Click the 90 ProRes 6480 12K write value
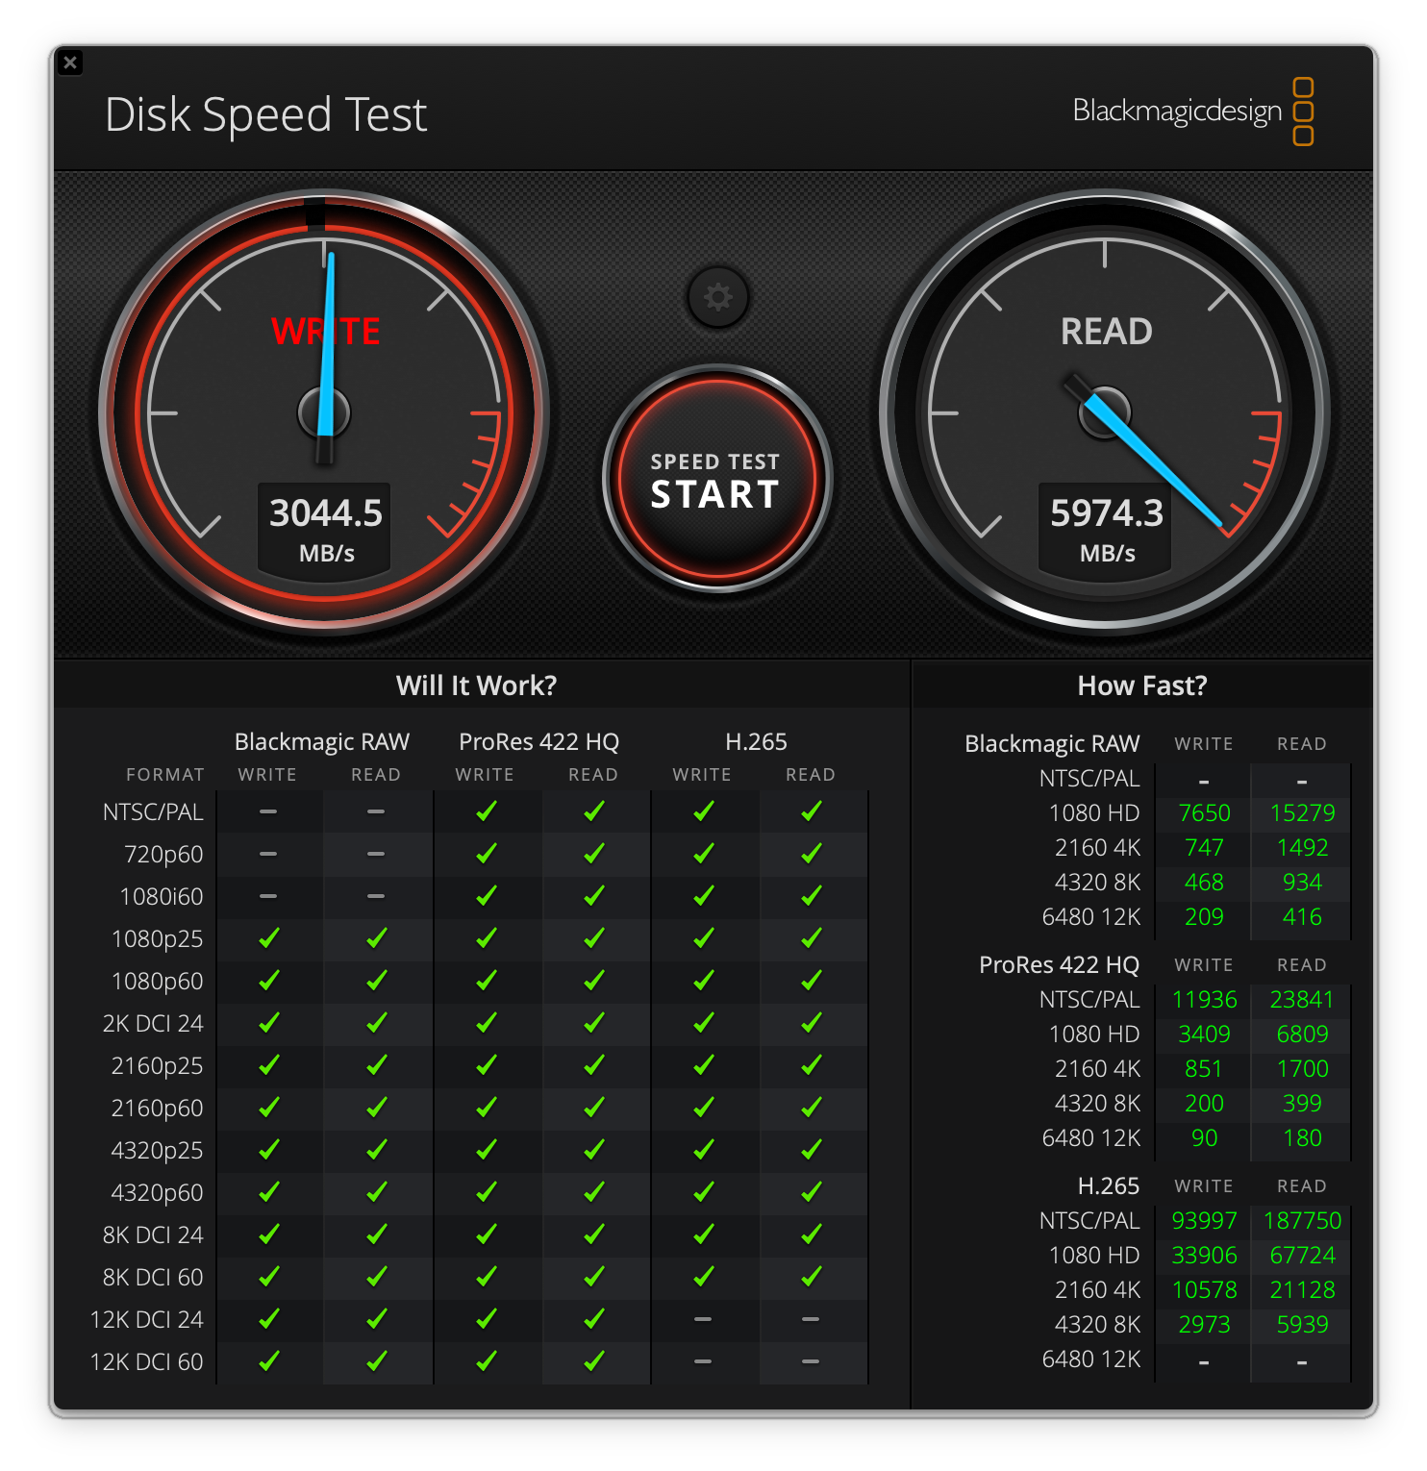Screen dimensions: 1427x1471 point(1204,1138)
